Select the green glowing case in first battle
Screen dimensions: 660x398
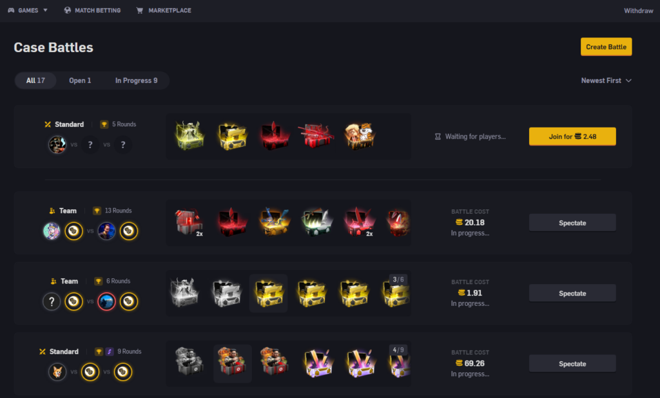click(189, 136)
